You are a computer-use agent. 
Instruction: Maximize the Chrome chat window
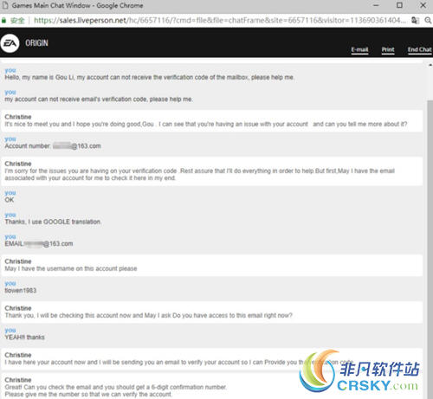click(399, 5)
